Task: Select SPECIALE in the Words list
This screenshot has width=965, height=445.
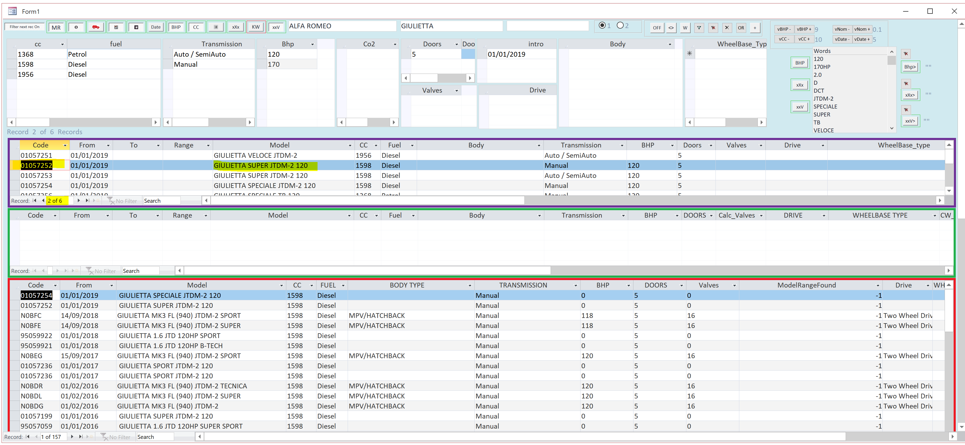Action: click(825, 106)
